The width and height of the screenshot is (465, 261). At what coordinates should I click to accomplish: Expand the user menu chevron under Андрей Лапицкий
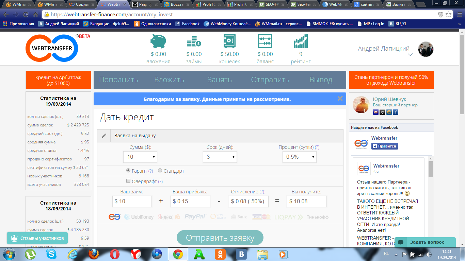click(x=410, y=55)
